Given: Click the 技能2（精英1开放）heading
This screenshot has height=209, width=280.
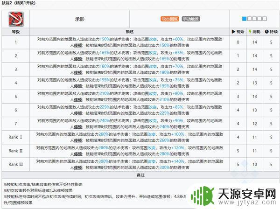Looking at the screenshot, I should coord(19,3).
